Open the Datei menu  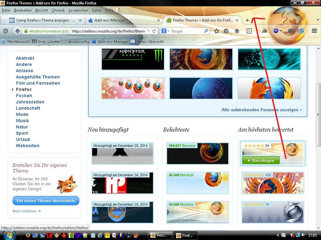6,10
